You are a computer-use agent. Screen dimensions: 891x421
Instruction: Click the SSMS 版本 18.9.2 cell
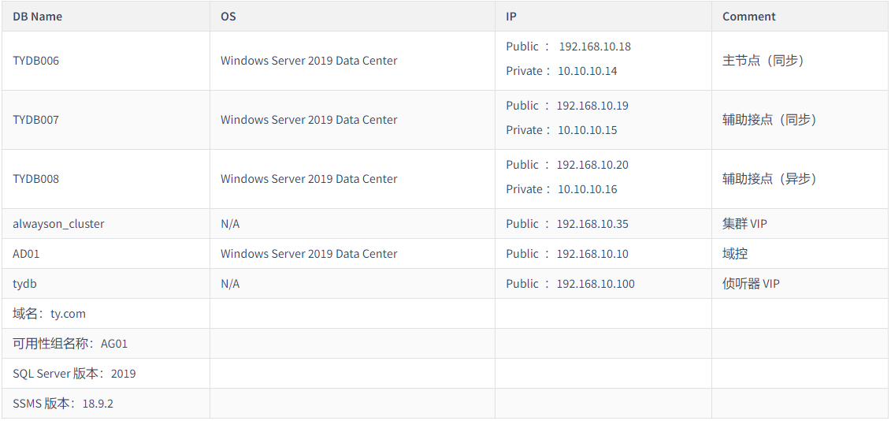pos(63,404)
